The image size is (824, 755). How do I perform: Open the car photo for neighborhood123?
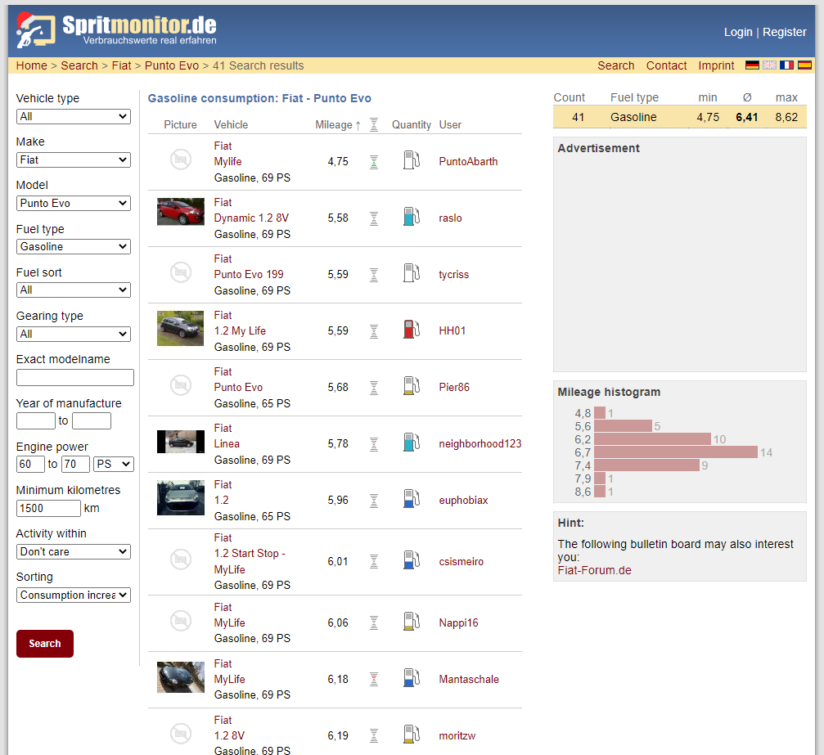coord(181,442)
